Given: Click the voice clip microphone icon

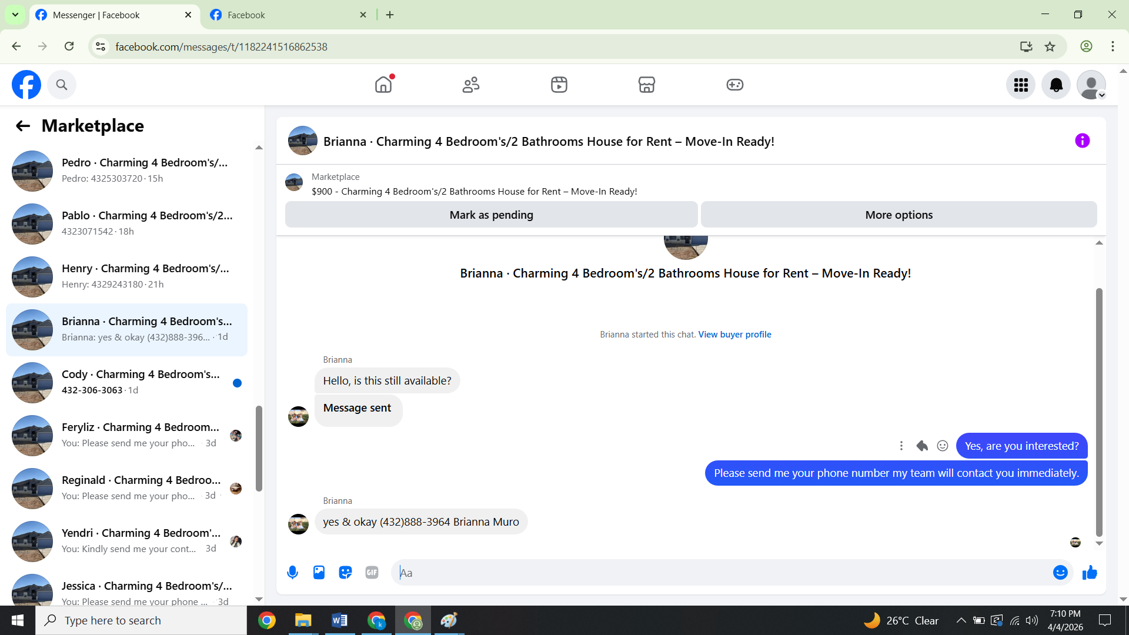Looking at the screenshot, I should tap(292, 573).
